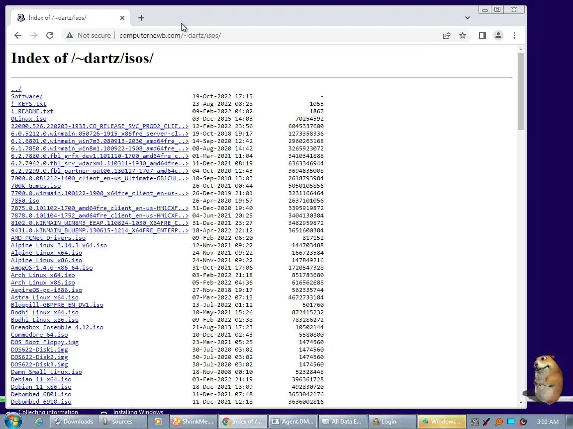Viewport: 573px width, 429px height.
Task: Click the page scrollbar down arrow
Action: (521, 402)
